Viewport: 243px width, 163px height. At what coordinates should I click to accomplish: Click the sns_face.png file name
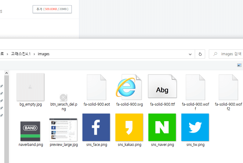(97, 145)
